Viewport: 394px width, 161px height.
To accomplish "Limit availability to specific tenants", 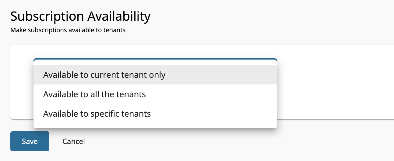I will click(x=97, y=114).
